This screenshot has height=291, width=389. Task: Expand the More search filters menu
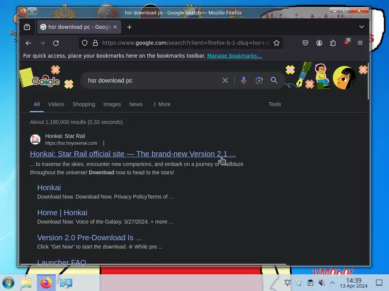[x=162, y=104]
